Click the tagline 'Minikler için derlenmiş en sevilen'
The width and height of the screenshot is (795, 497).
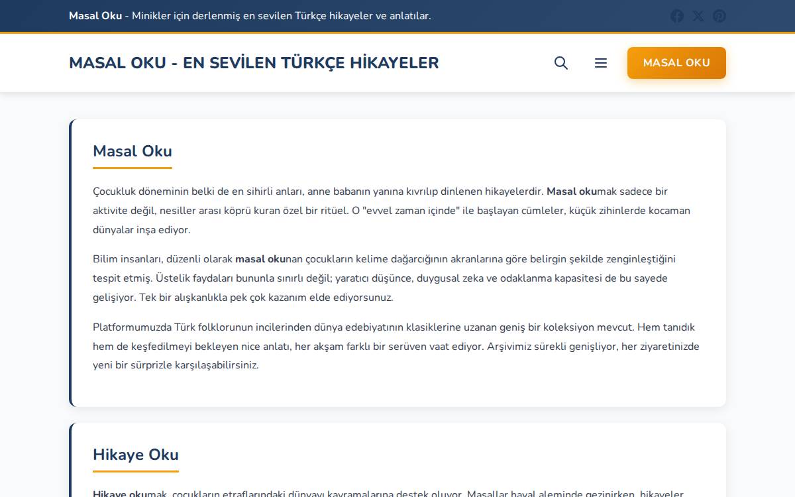click(x=281, y=16)
